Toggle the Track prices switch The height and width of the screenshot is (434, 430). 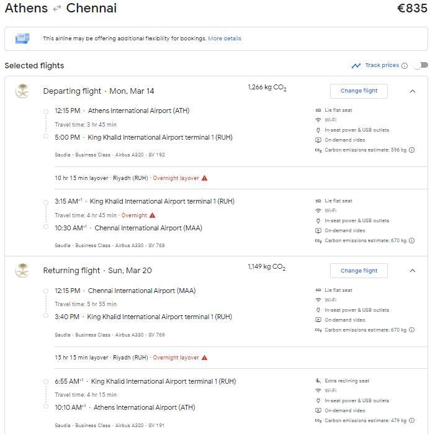coord(421,65)
